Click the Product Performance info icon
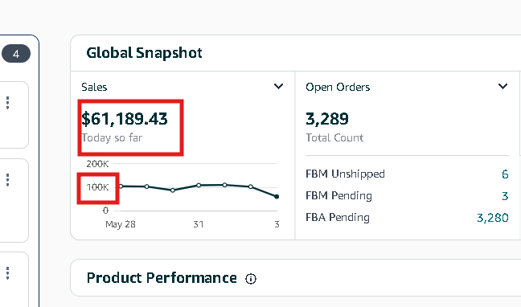This screenshot has height=307, width=521. coord(251,278)
